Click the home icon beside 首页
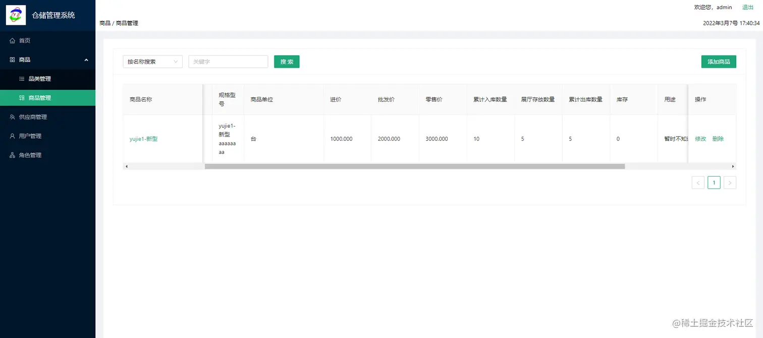Screen dimensions: 763x338 [12, 40]
